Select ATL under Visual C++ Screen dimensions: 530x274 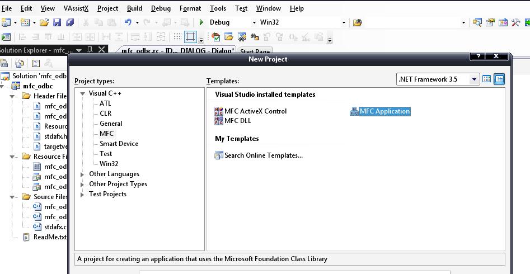[105, 103]
